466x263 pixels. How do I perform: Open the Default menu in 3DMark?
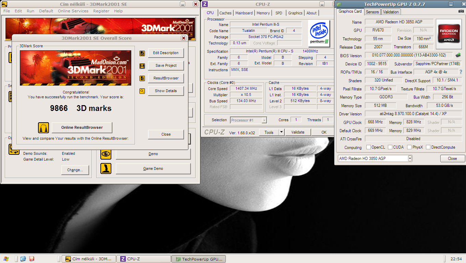click(46, 11)
